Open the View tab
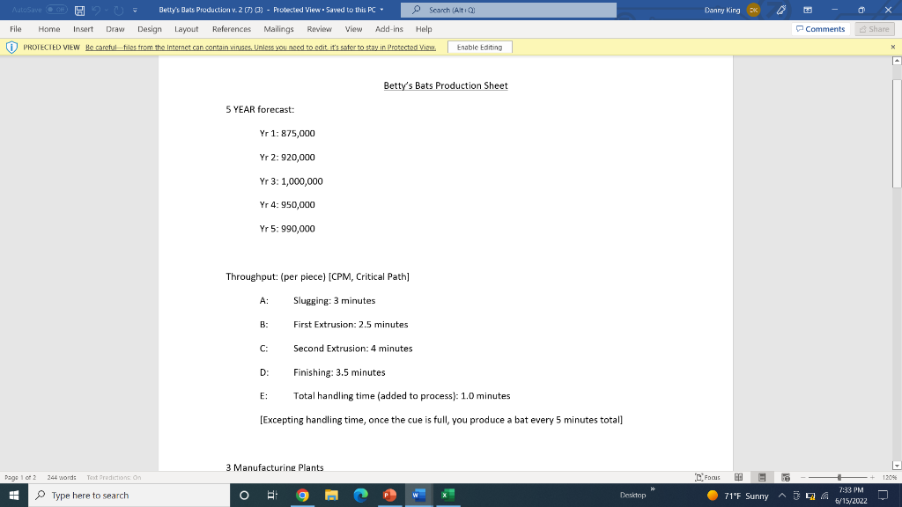This screenshot has height=507, width=902. (x=353, y=29)
